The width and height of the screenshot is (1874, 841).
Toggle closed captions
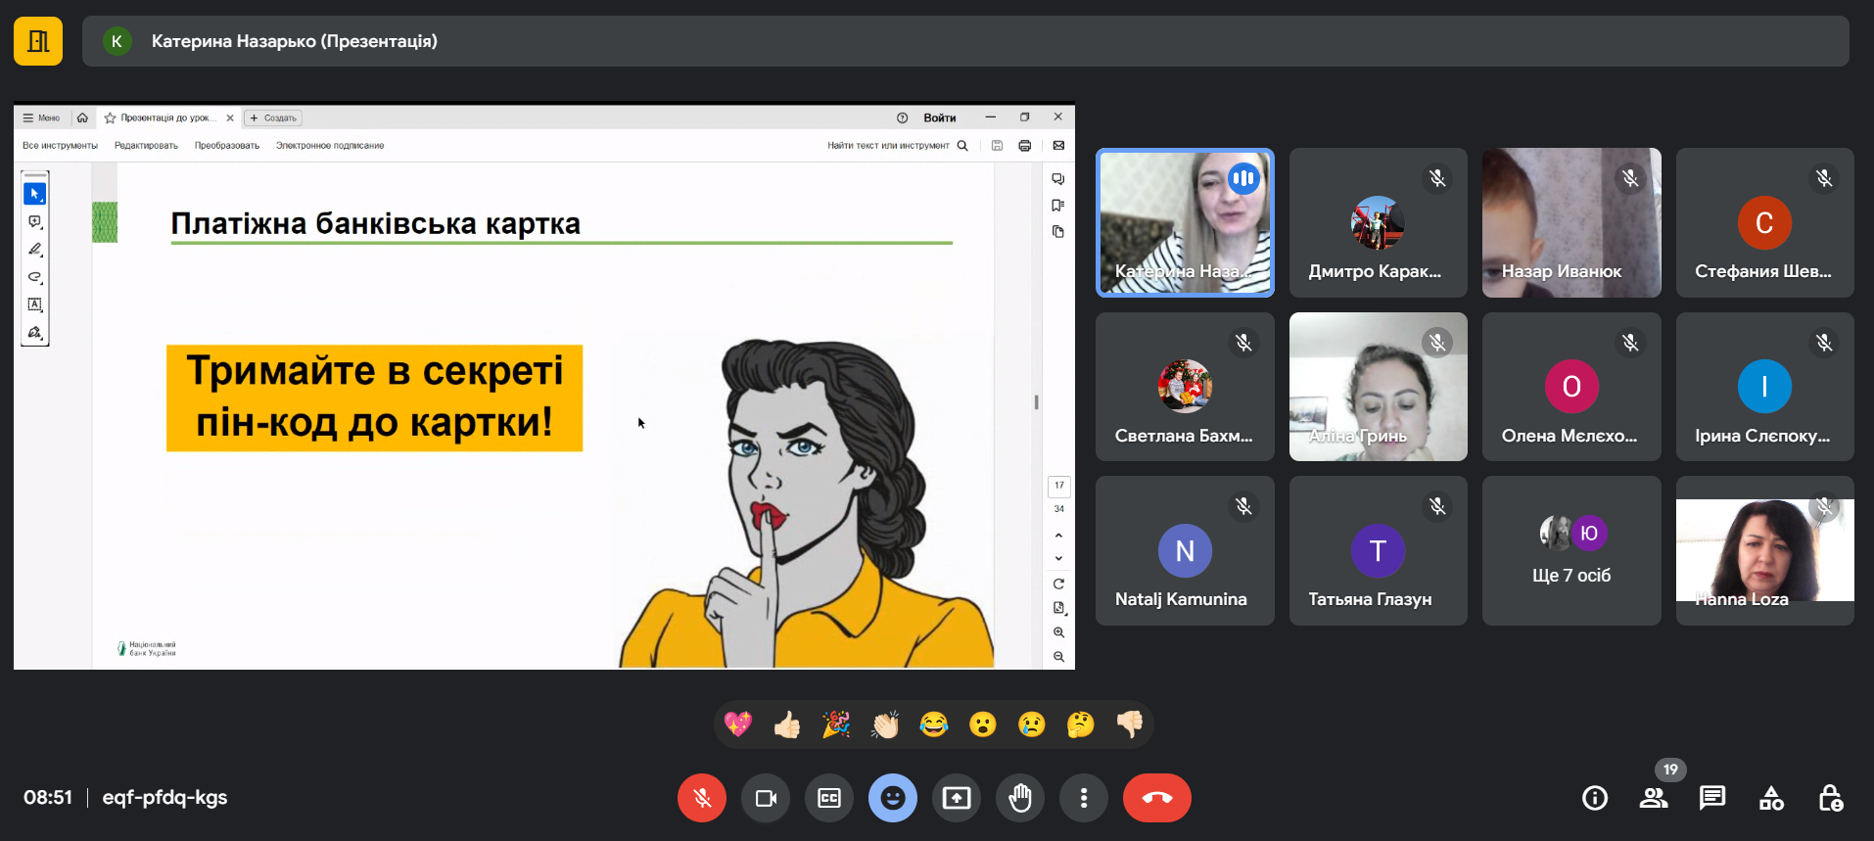[x=829, y=798]
